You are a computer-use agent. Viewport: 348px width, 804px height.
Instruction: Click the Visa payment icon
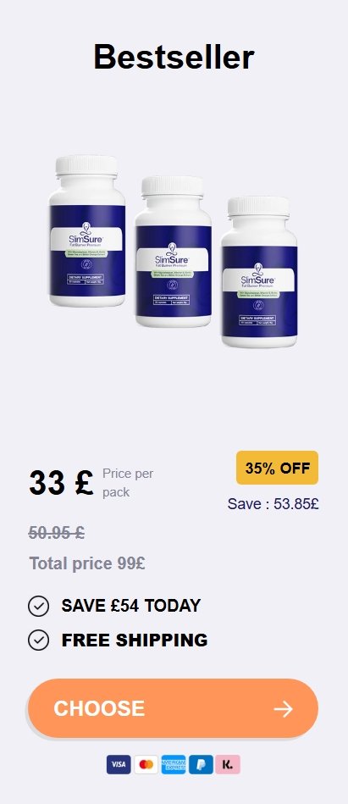(x=119, y=764)
